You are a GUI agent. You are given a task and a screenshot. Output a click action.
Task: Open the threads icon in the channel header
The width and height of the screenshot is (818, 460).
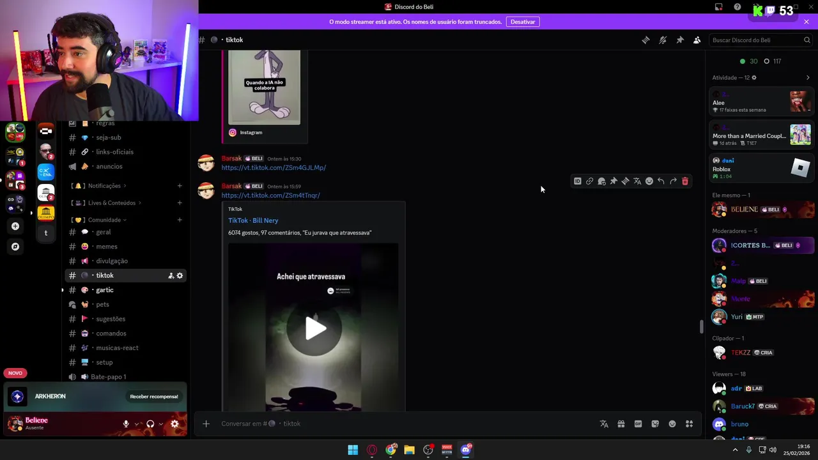pyautogui.click(x=645, y=40)
